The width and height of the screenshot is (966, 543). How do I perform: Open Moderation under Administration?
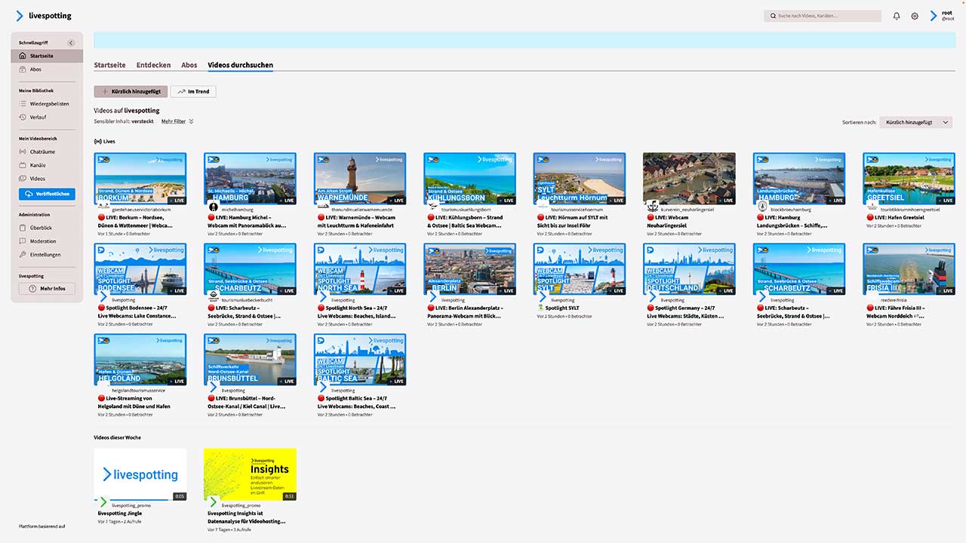click(x=43, y=241)
